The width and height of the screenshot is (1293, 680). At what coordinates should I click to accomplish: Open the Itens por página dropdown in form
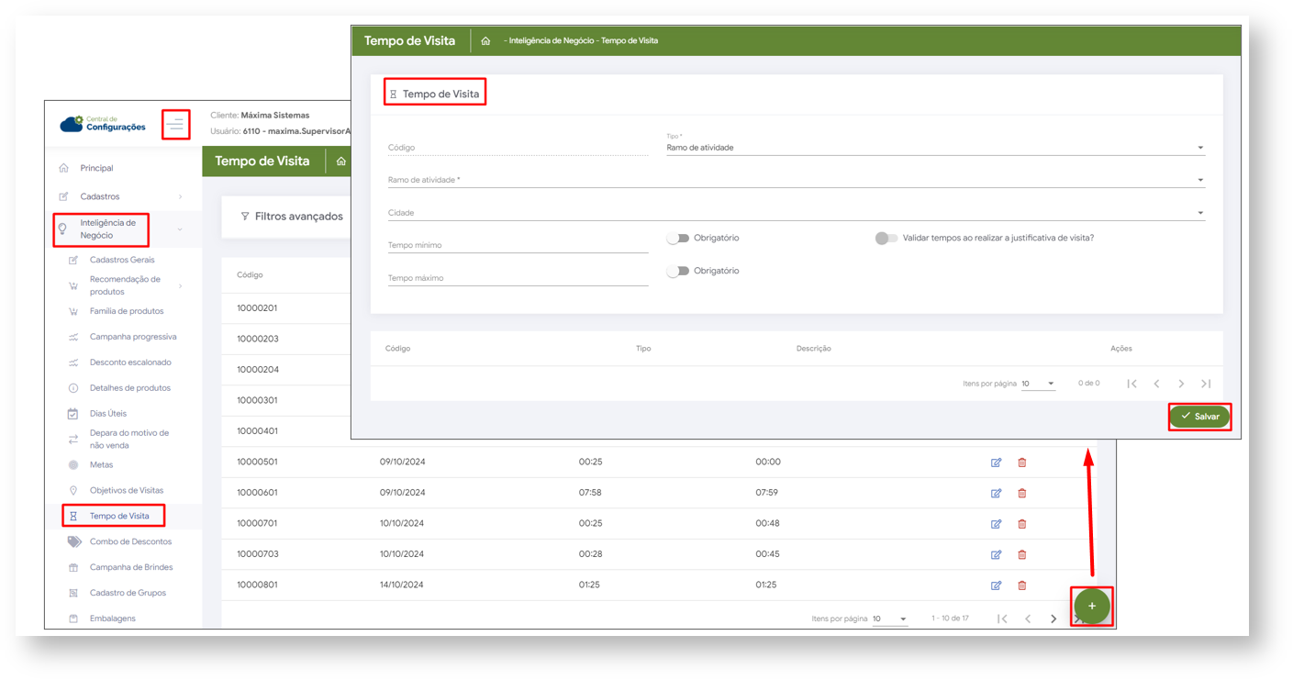point(1038,384)
